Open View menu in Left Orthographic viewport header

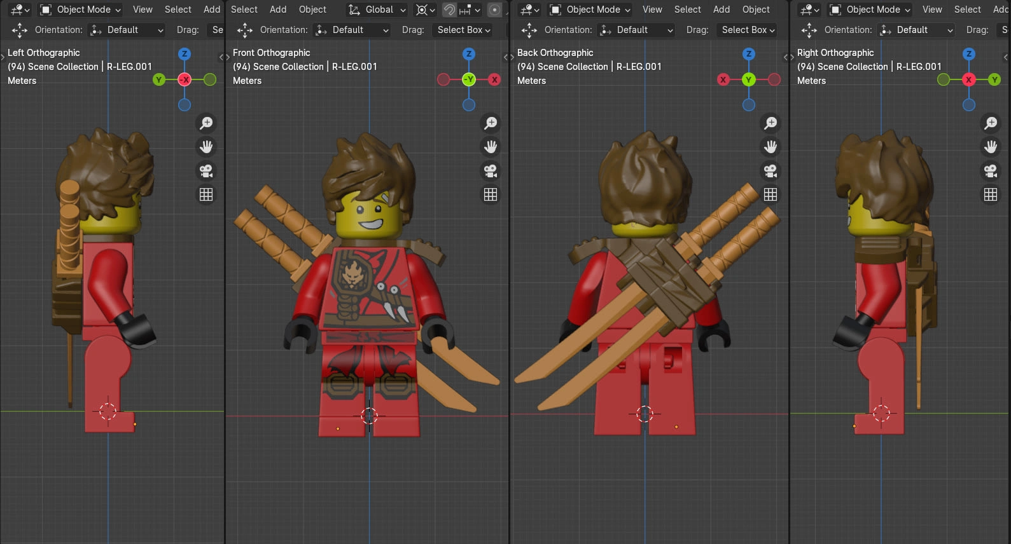(143, 10)
